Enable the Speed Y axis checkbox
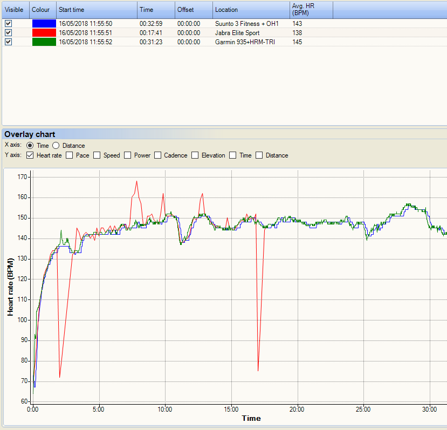Image resolution: width=447 pixels, height=430 pixels. coord(97,155)
